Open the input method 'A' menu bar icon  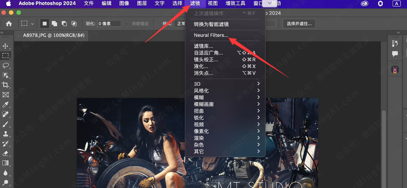coord(396,4)
